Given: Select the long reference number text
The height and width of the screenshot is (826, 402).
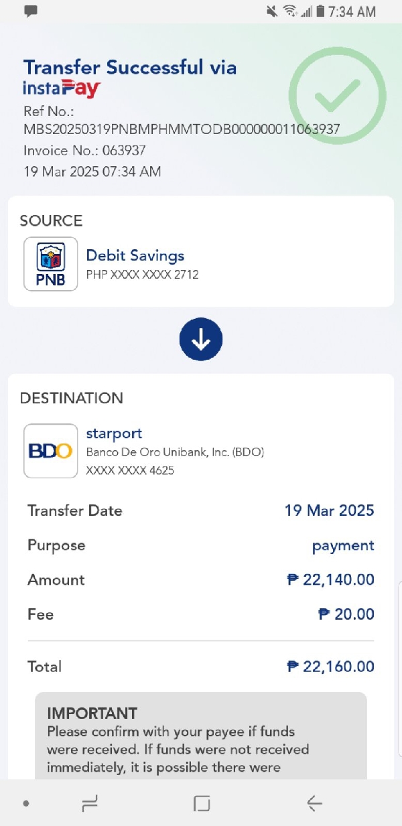Looking at the screenshot, I should click(182, 129).
